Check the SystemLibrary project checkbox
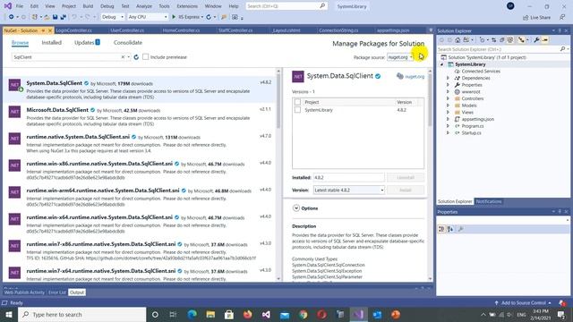 (x=297, y=110)
